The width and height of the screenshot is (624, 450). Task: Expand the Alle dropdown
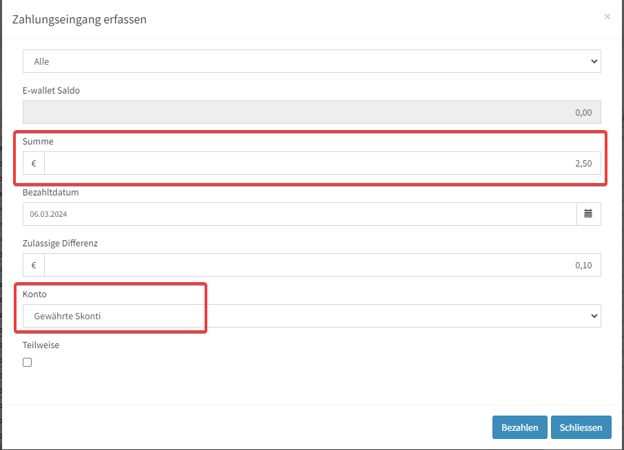click(311, 61)
